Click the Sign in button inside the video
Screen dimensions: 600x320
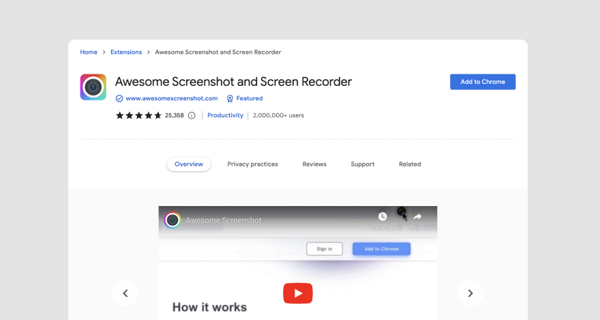click(x=325, y=249)
